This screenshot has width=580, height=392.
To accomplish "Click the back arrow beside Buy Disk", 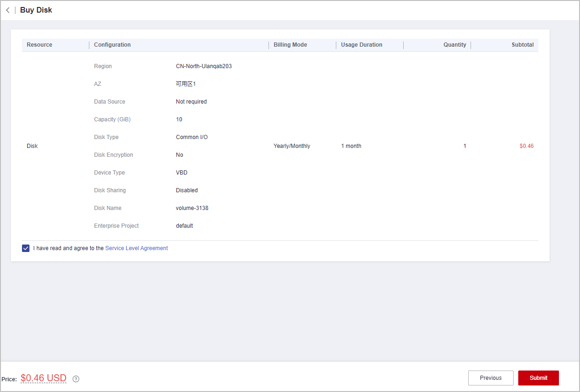I will coord(7,10).
